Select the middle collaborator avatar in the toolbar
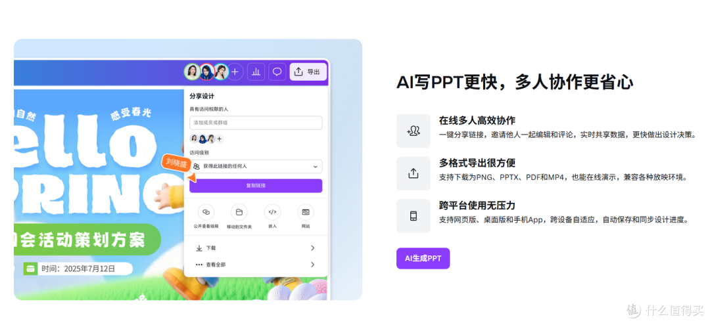710x325 pixels. (x=206, y=72)
